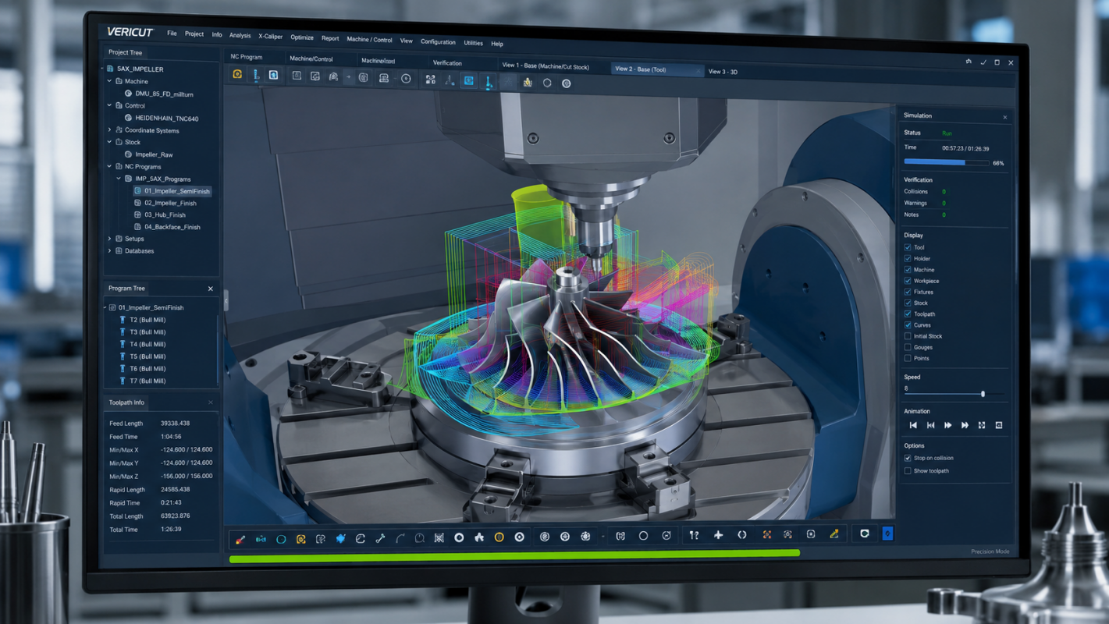
Task: Click the question-mark icon in bottom toolbar
Action: click(694, 535)
